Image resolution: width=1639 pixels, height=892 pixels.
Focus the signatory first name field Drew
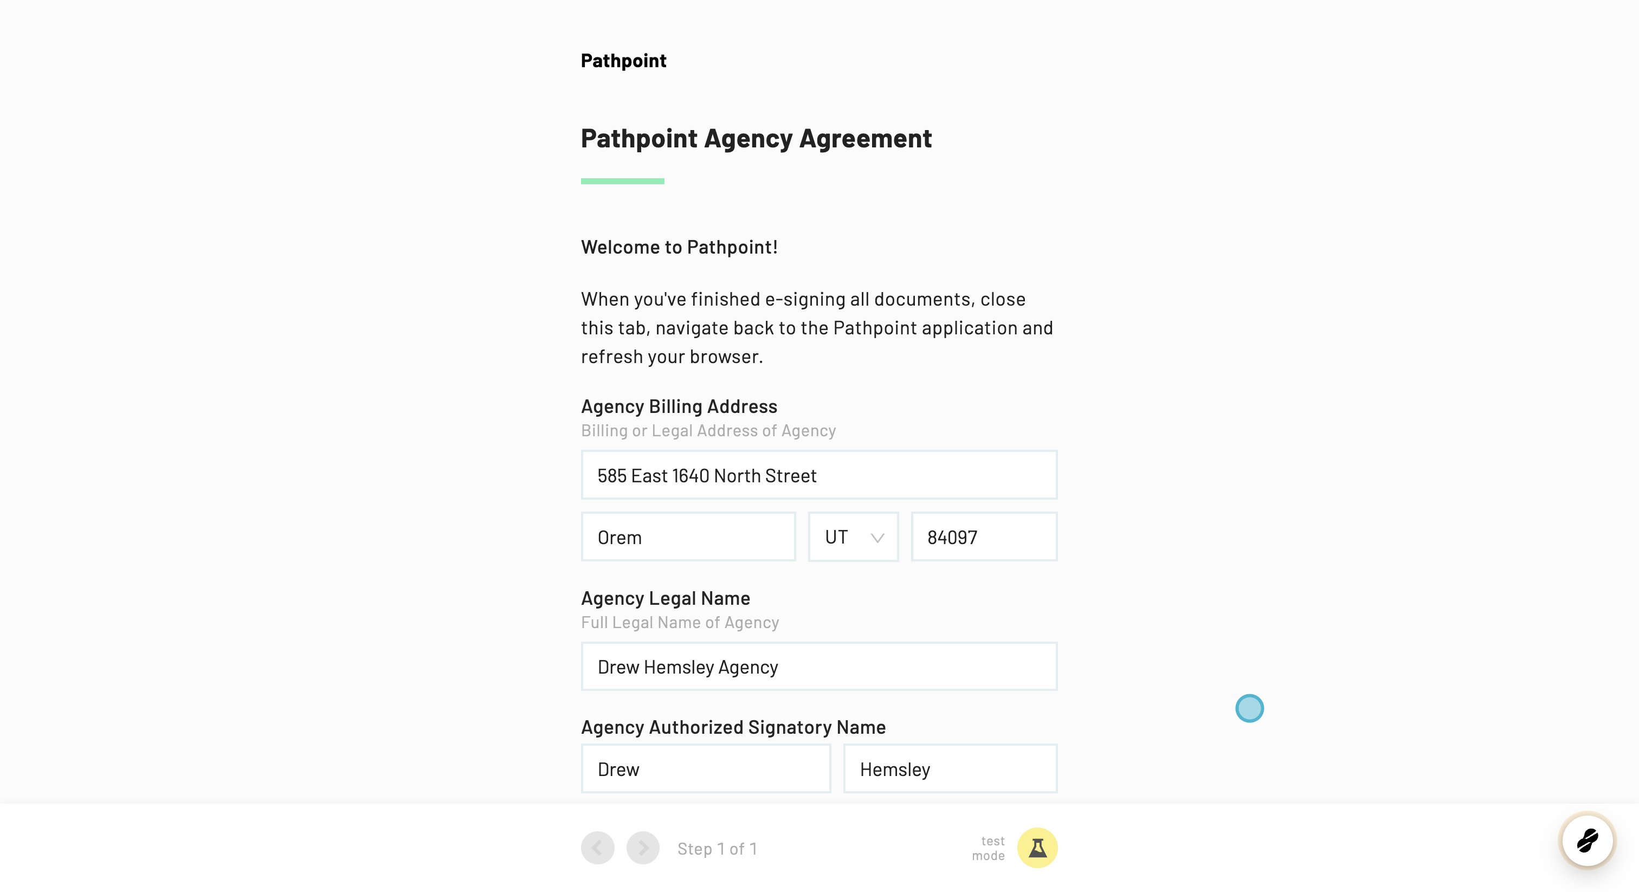pos(706,769)
